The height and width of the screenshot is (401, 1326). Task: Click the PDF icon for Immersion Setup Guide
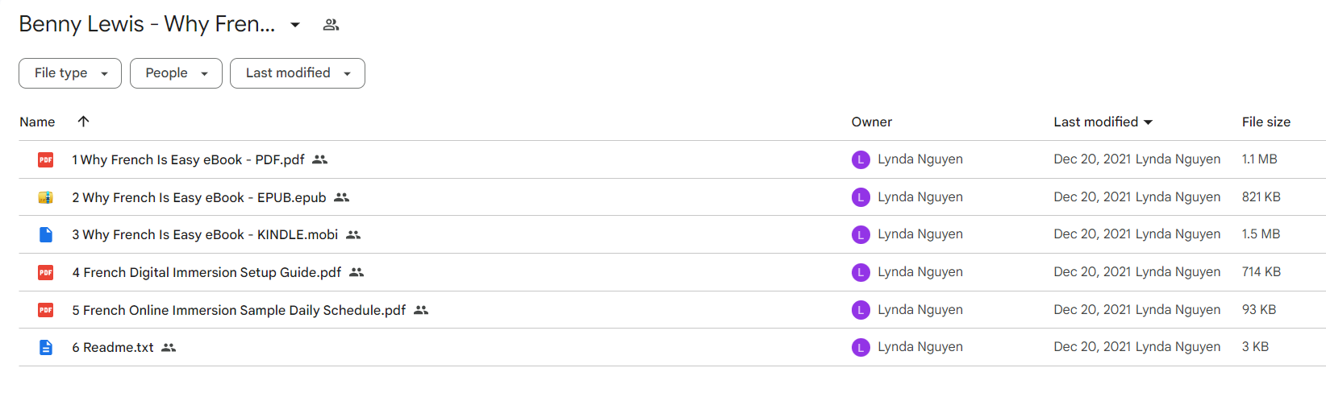(x=46, y=272)
